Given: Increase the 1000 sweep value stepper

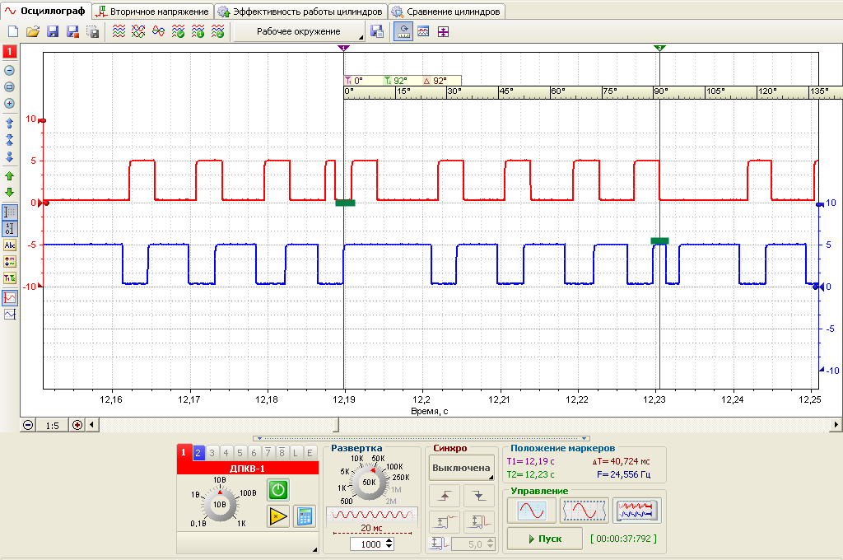Looking at the screenshot, I should 389,541.
